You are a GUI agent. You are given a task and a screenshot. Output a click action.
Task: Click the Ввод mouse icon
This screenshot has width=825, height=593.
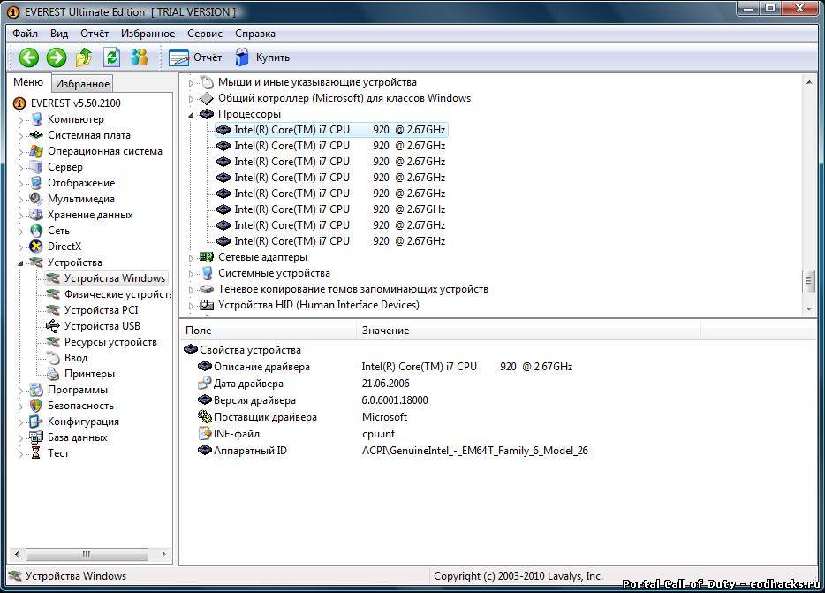tap(53, 358)
